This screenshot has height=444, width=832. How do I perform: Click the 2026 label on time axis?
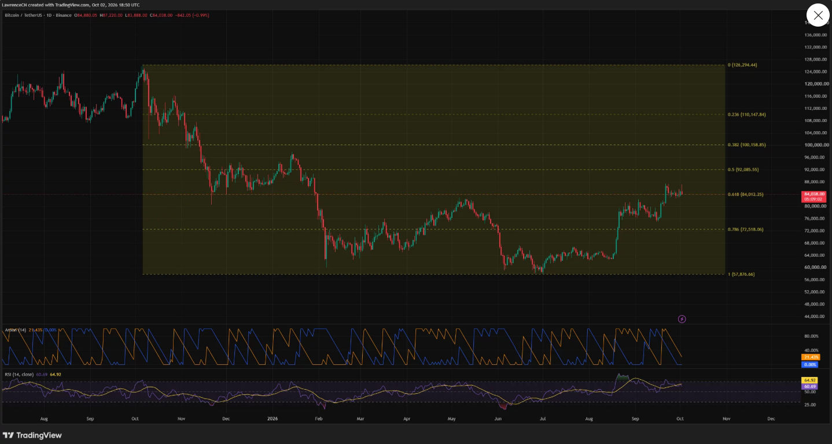[274, 417]
